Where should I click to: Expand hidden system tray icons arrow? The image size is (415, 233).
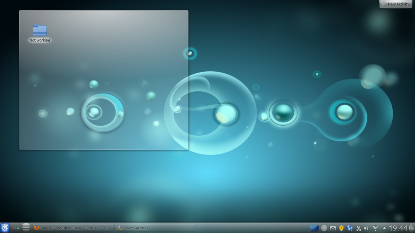point(385,228)
